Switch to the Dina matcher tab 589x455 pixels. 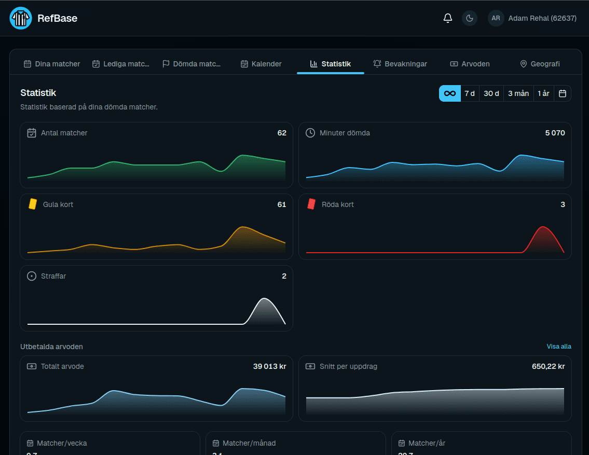tap(52, 64)
